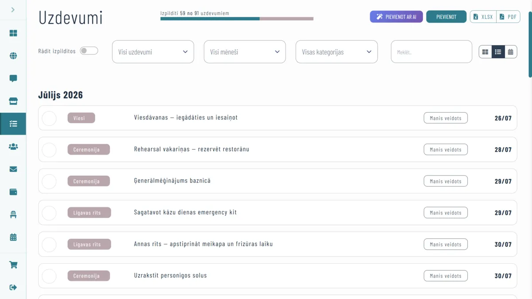Open the 'Visas kategorijas' dropdown

336,52
